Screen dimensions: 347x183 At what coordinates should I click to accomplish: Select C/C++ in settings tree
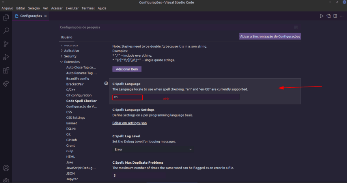(x=71, y=90)
